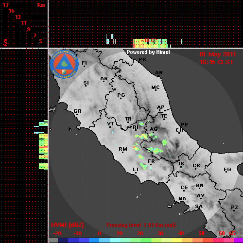Click the Freezing level 1.91 Km label
243x243 pixels.
tap(141, 225)
